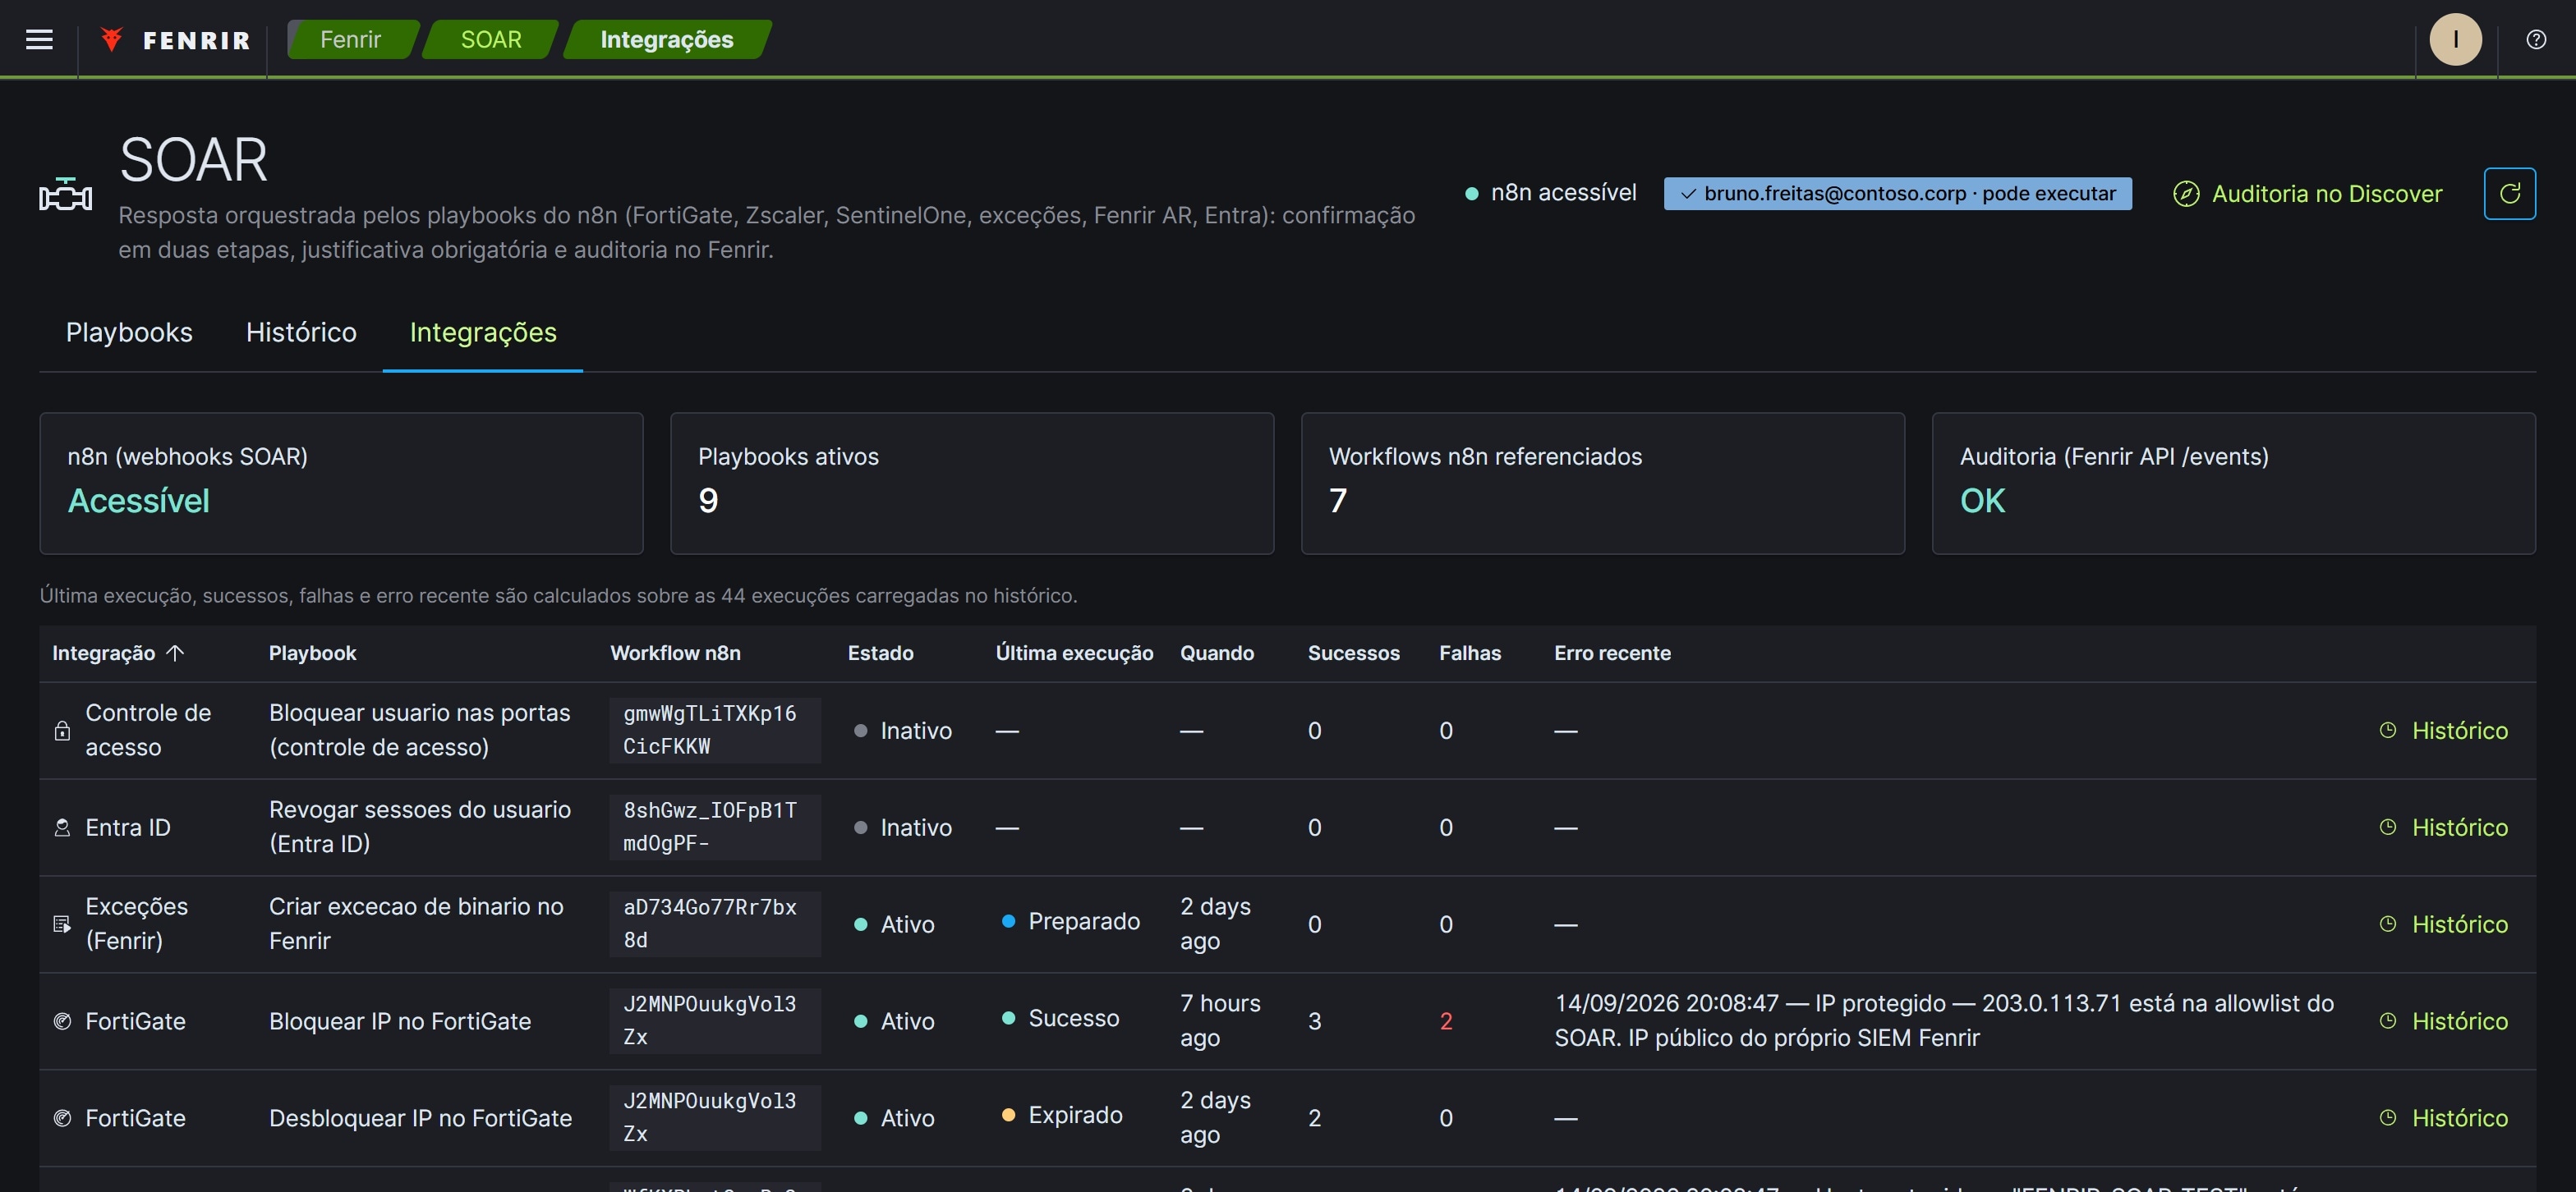Click workflow ID in Bloquear IP row

click(x=715, y=1021)
